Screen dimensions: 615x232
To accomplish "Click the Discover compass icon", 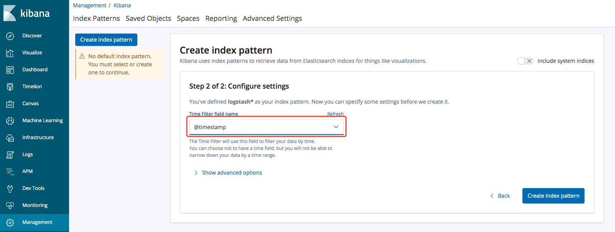I will 10,36.
